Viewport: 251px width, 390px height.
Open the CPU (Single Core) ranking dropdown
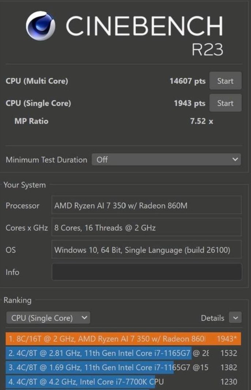pyautogui.click(x=48, y=318)
